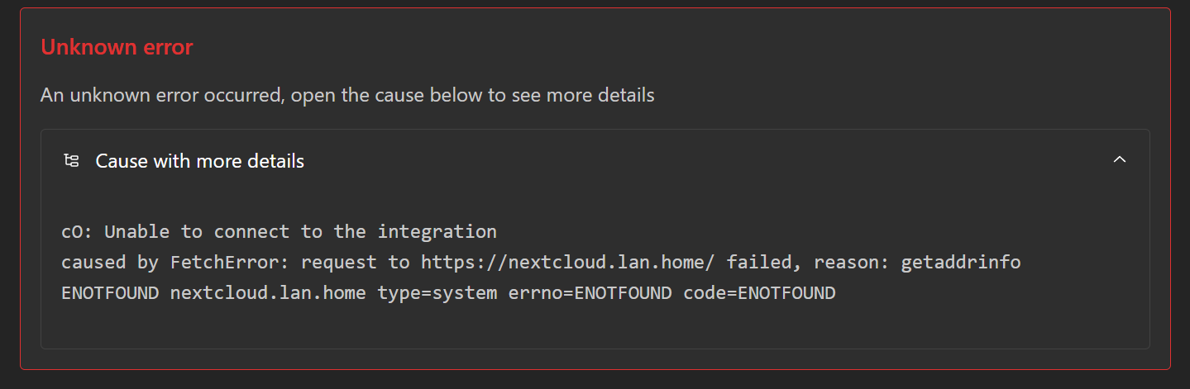Collapse the cause details using the chevron
The width and height of the screenshot is (1190, 389).
(x=1120, y=159)
